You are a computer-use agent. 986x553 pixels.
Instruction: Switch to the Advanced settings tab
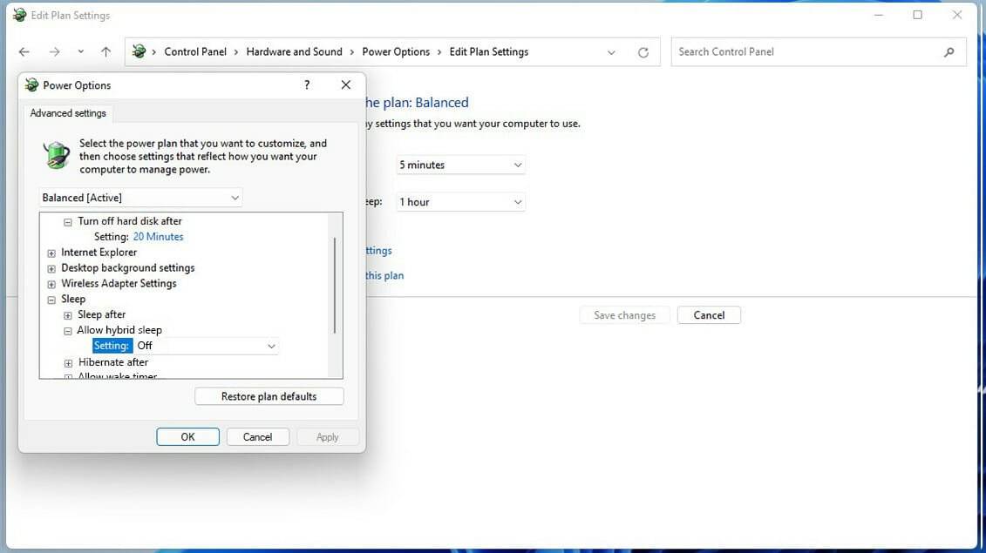pos(67,112)
